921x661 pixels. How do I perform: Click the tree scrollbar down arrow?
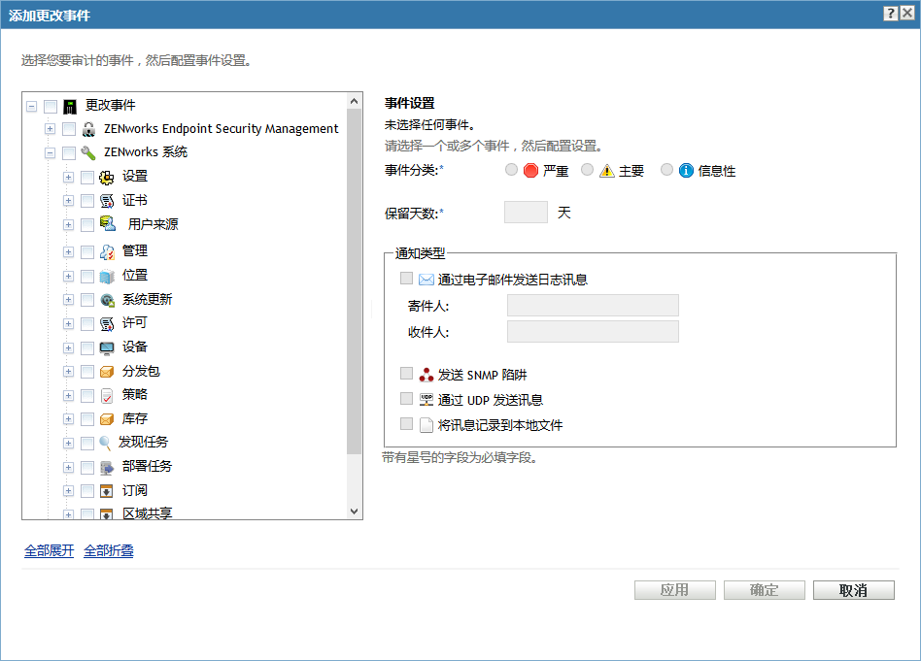tap(355, 511)
